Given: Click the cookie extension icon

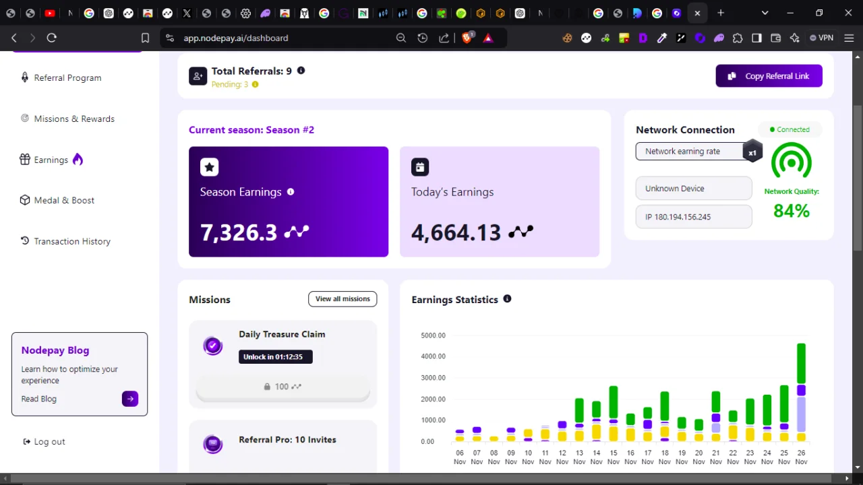Looking at the screenshot, I should 567,38.
